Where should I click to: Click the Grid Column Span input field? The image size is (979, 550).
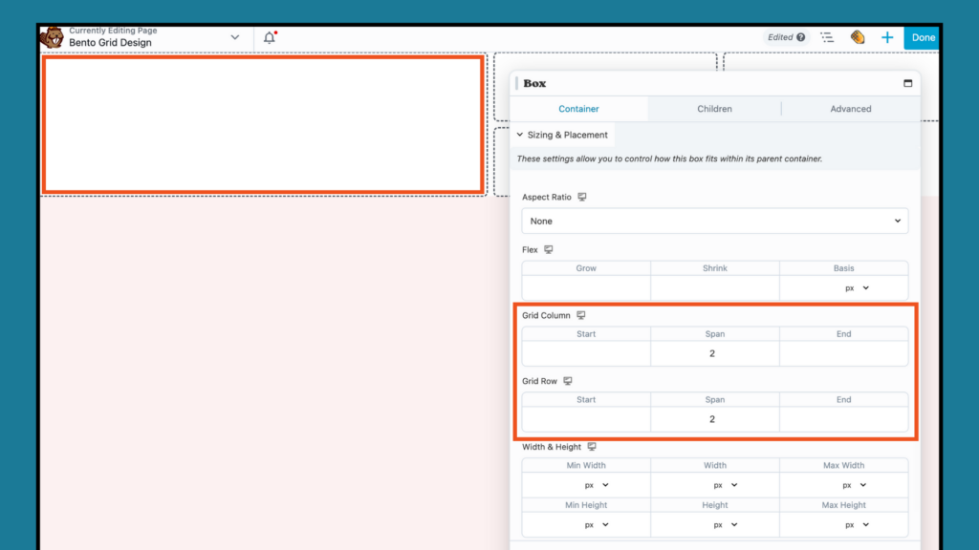pyautogui.click(x=714, y=352)
